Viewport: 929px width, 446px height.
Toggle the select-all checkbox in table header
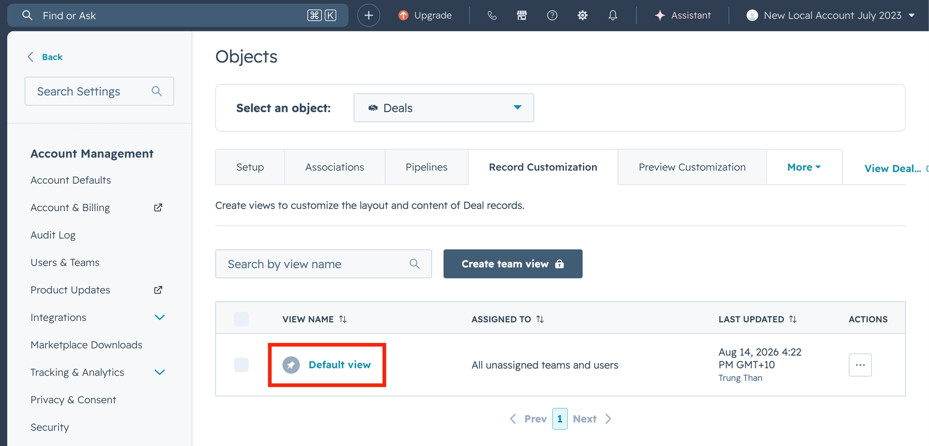241,319
